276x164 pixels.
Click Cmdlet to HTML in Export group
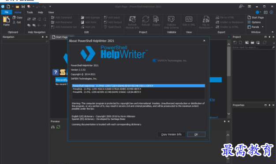click(x=227, y=27)
